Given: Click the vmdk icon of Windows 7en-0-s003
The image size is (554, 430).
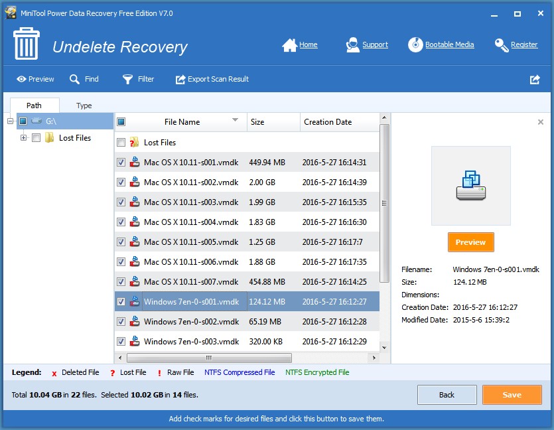Looking at the screenshot, I should (134, 341).
